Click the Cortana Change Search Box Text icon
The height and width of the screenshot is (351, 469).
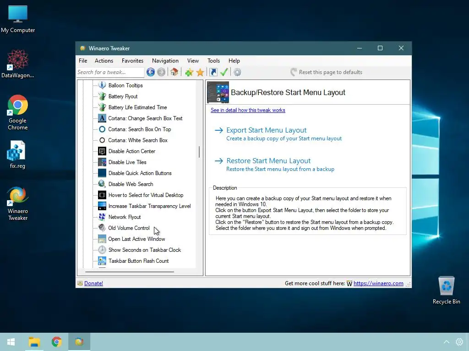click(102, 118)
